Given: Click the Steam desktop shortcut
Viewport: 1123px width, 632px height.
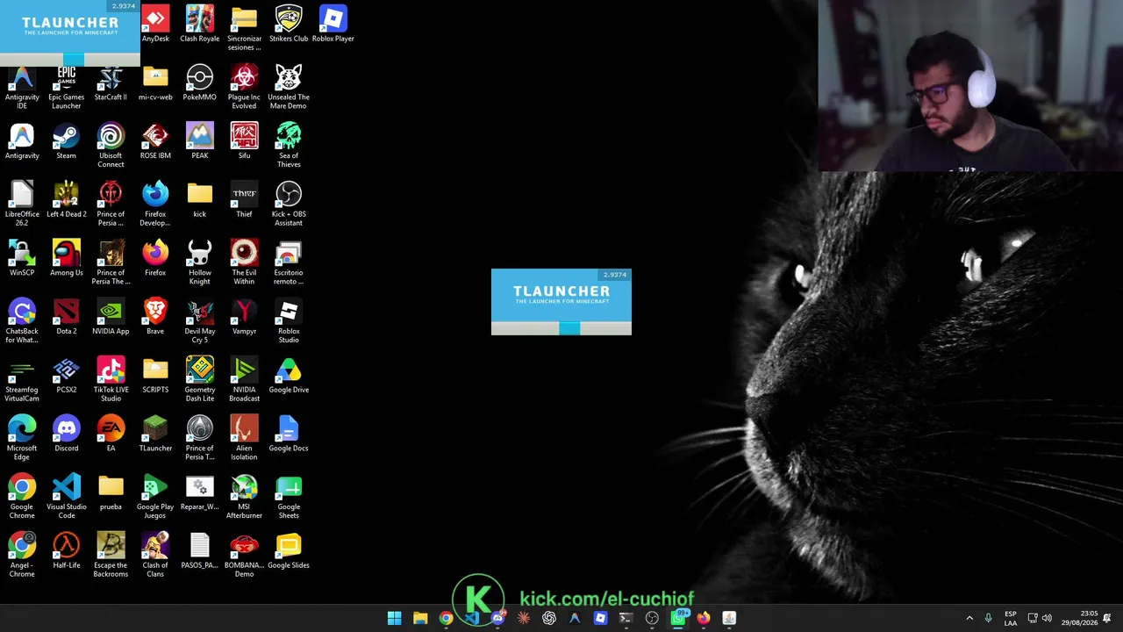Looking at the screenshot, I should pos(67,142).
